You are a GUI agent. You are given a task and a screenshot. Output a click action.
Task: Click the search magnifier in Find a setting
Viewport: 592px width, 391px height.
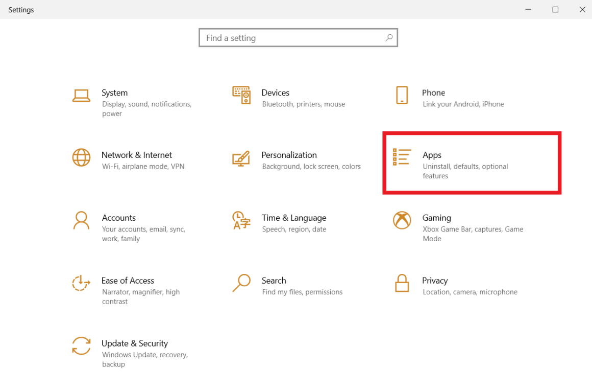(389, 38)
